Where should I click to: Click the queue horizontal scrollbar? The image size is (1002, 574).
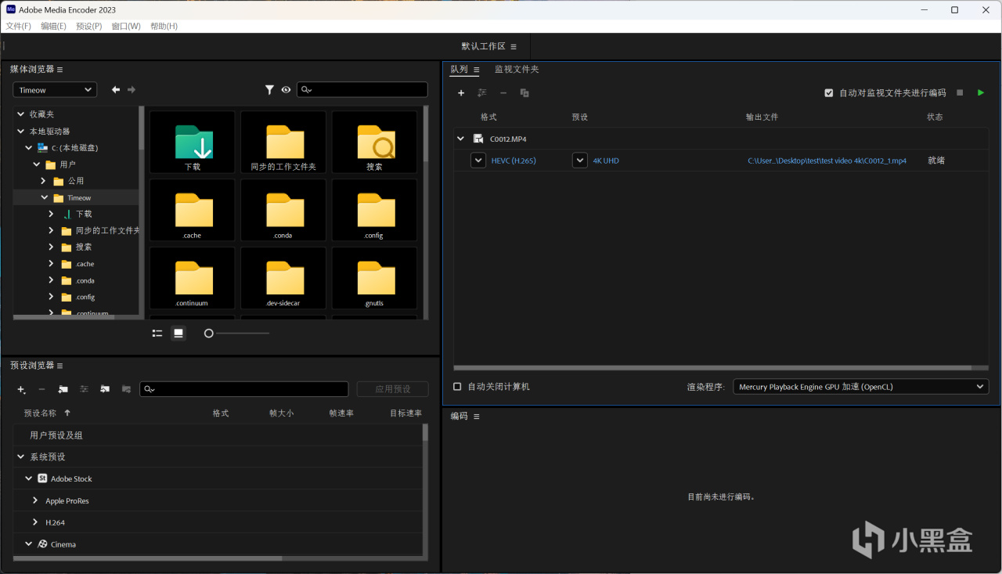(x=712, y=367)
